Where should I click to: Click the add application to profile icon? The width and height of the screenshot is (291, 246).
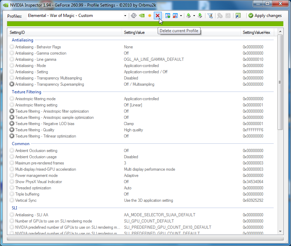click(x=168, y=16)
